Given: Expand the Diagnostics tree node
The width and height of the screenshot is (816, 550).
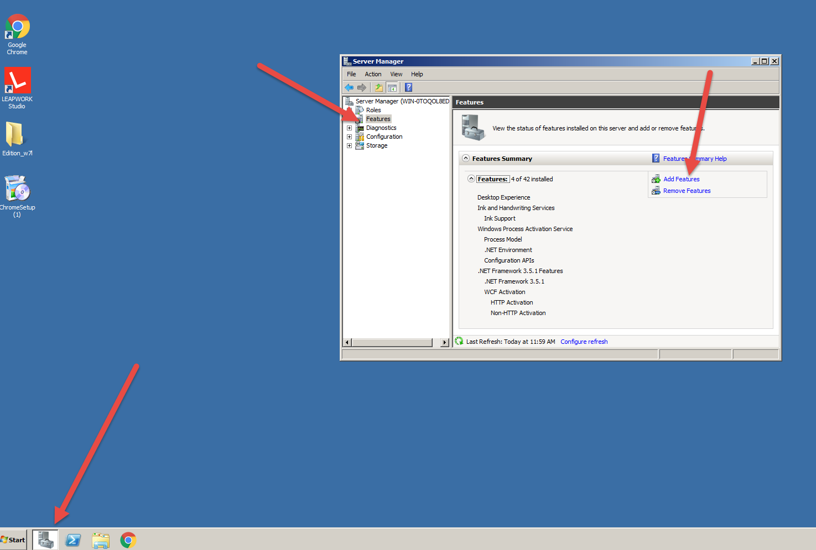Looking at the screenshot, I should point(349,128).
